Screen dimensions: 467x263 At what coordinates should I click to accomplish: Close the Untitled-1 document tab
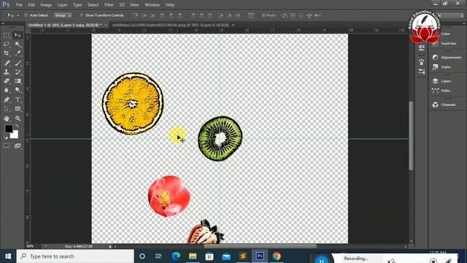coord(106,25)
